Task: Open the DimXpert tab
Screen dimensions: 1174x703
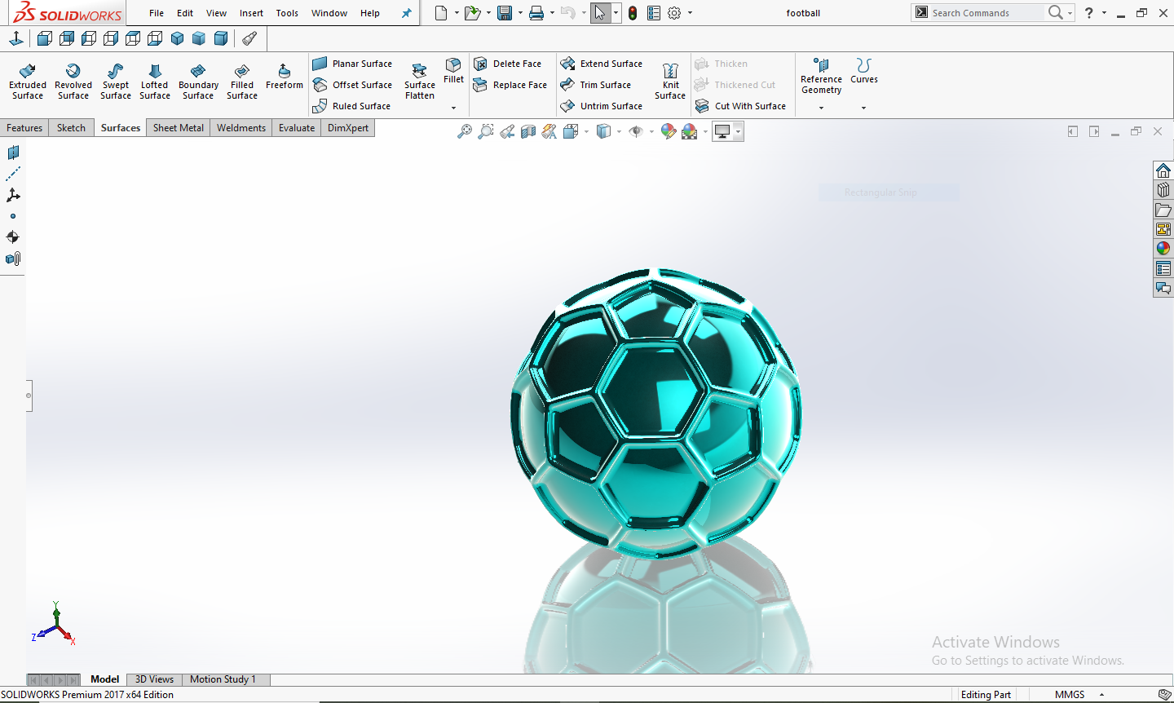Action: (x=348, y=128)
